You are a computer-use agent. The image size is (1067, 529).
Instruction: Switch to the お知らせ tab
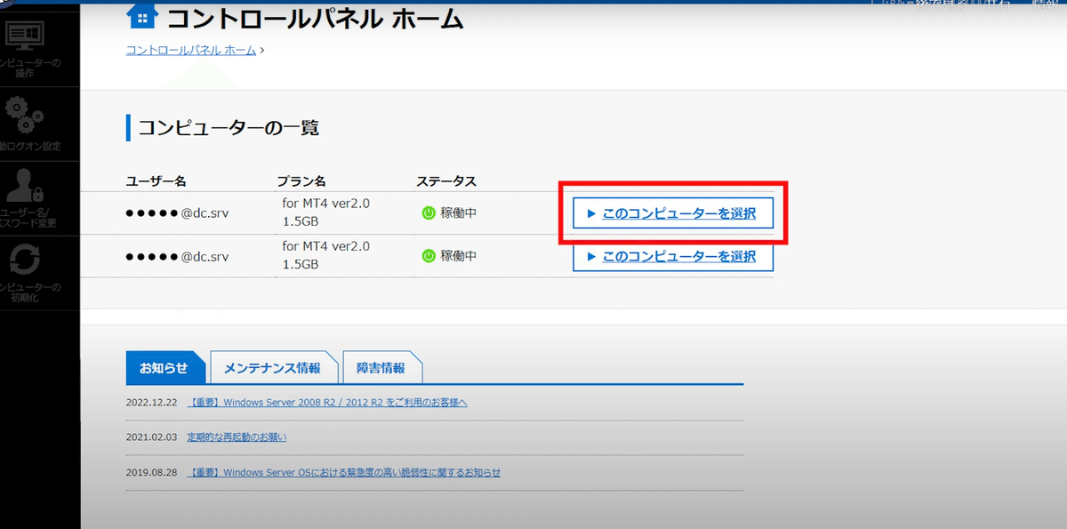pyautogui.click(x=166, y=368)
